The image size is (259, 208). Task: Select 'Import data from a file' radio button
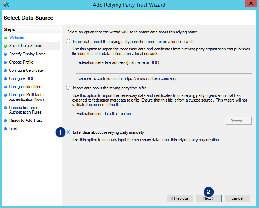[68, 88]
